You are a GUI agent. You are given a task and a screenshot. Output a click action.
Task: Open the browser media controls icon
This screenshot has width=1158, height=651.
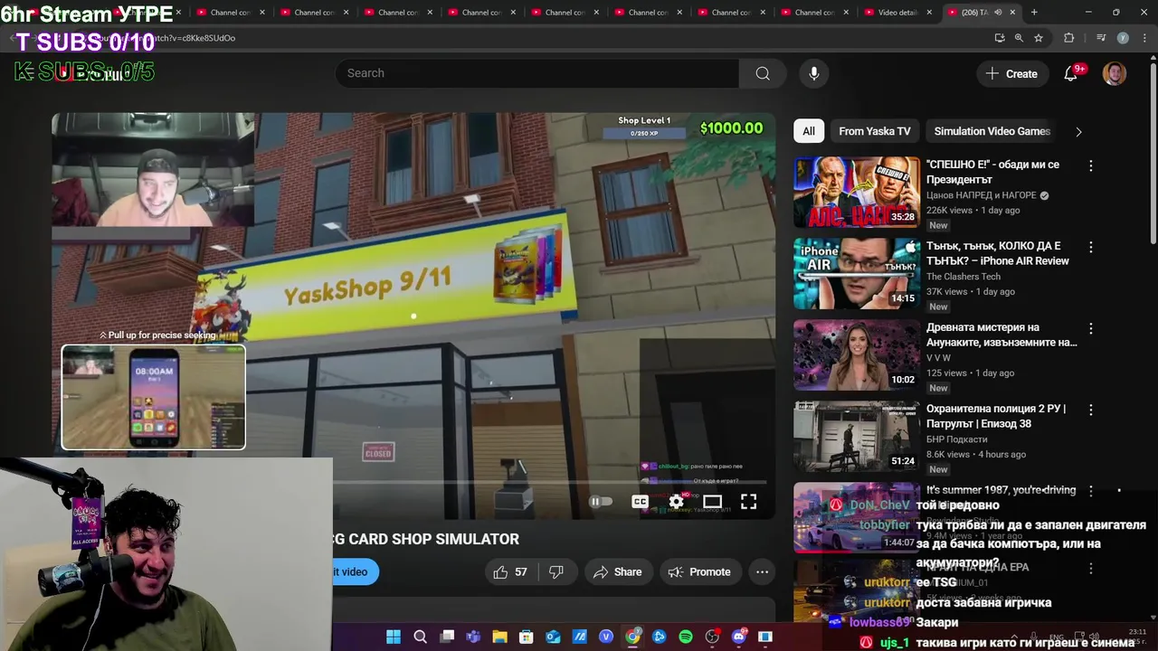(1101, 38)
